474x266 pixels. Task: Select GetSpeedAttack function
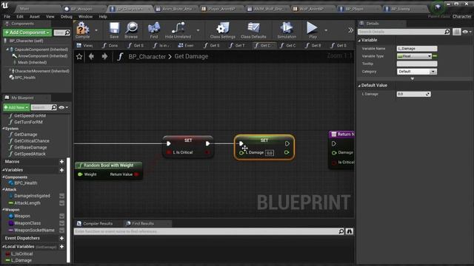pos(30,154)
